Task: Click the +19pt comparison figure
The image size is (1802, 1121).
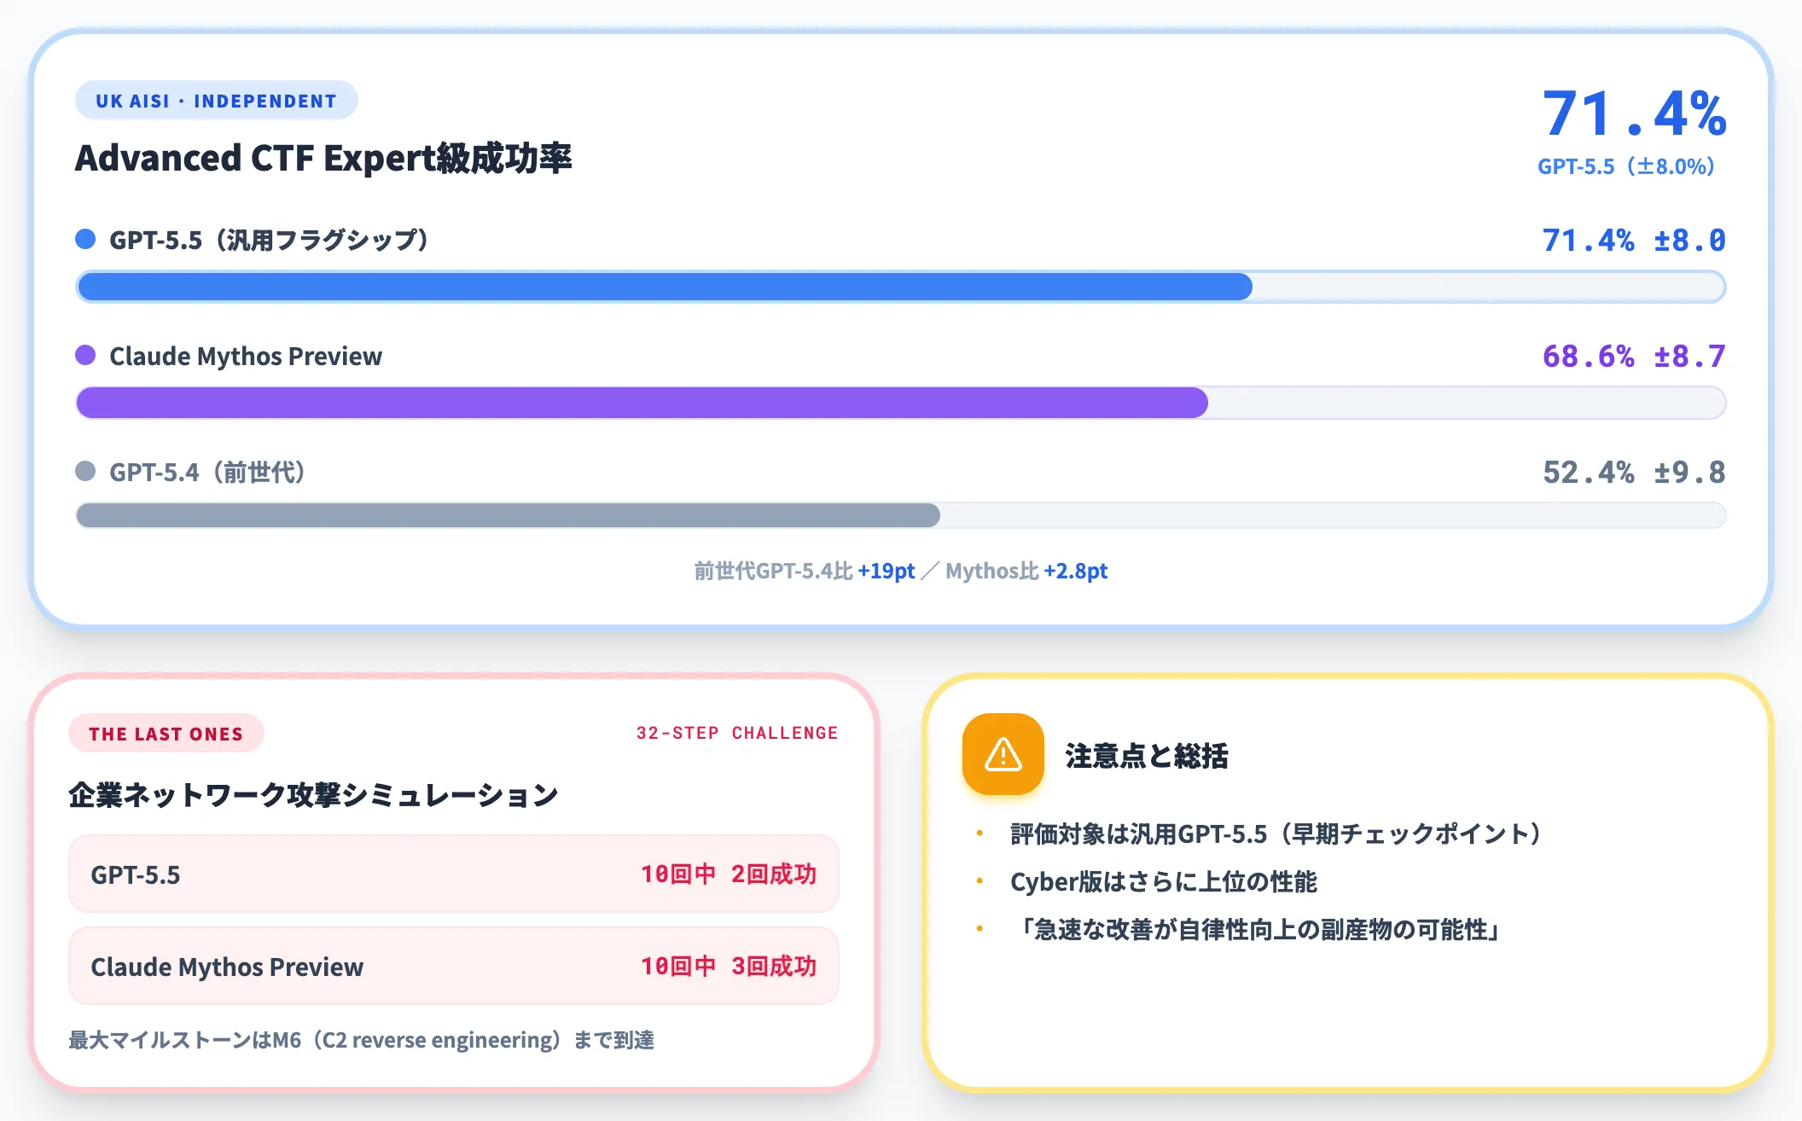Action: (x=886, y=571)
